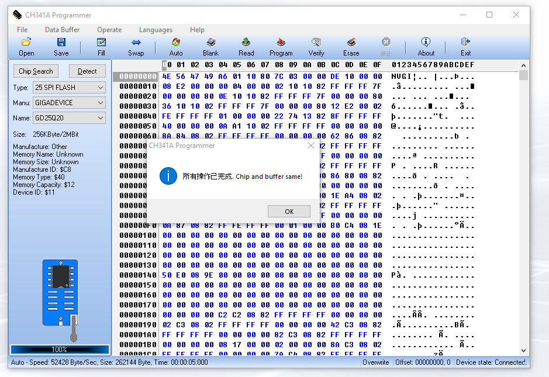
Task: Program the chip from buffer
Action: click(281, 47)
